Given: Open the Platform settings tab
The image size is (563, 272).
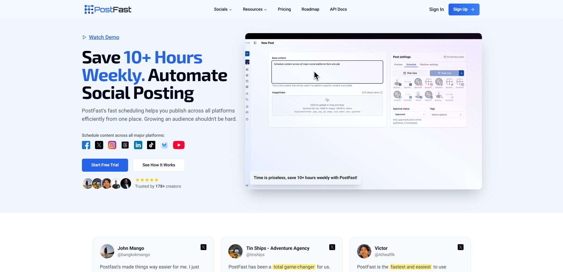Looking at the screenshot, I should 429,65.
